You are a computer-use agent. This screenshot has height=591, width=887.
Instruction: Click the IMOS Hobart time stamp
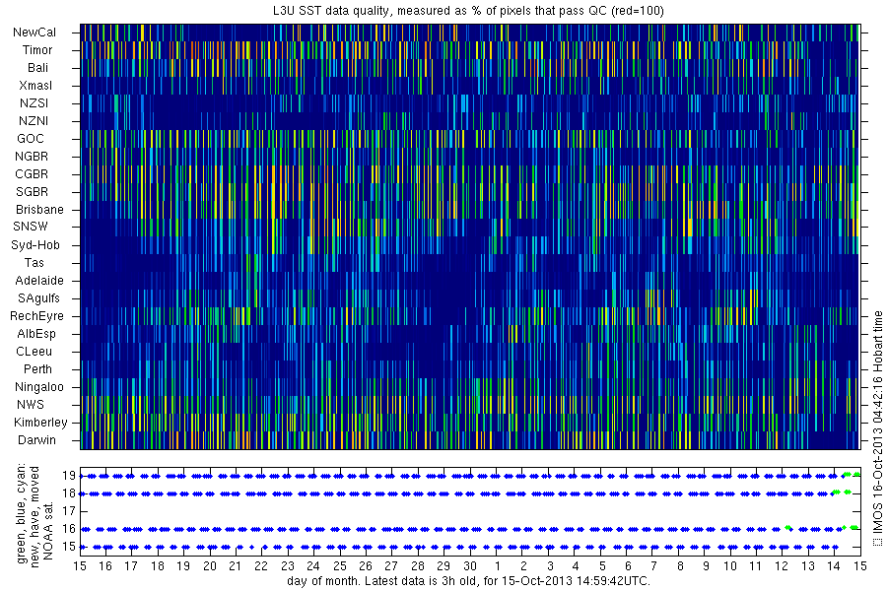coord(877,428)
